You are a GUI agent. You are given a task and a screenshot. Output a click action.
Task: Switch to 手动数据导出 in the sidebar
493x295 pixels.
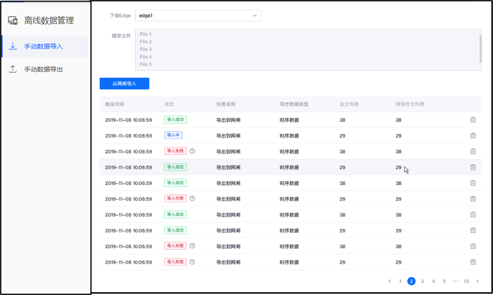[43, 70]
